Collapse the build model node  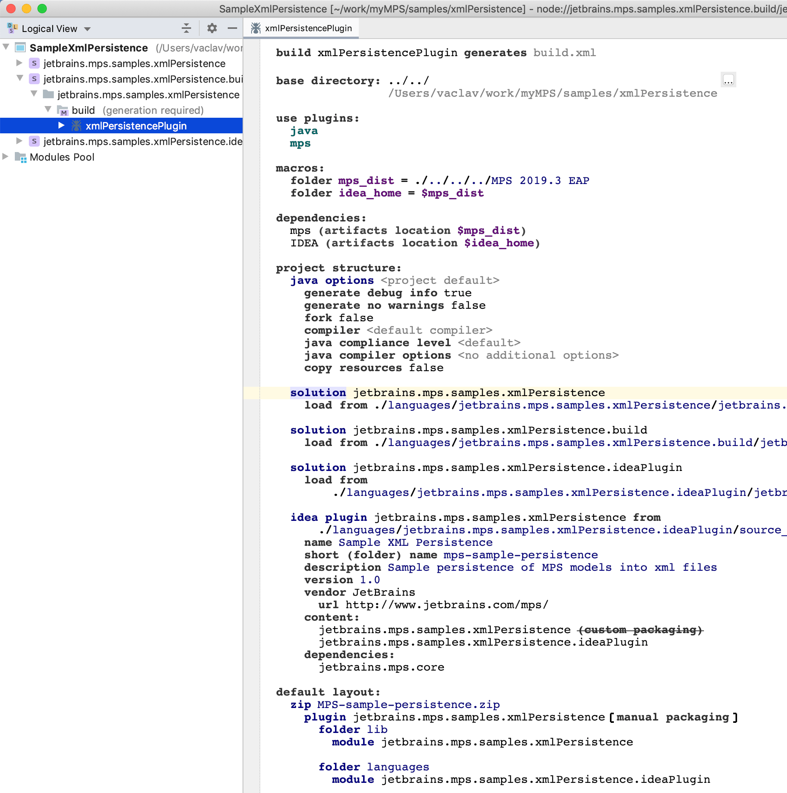click(x=48, y=110)
